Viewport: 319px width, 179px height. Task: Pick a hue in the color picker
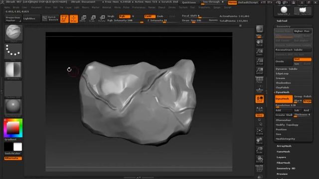pos(13,128)
